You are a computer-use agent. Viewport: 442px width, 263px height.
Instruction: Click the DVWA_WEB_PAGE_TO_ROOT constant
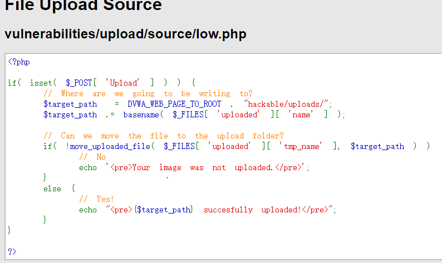pyautogui.click(x=174, y=104)
